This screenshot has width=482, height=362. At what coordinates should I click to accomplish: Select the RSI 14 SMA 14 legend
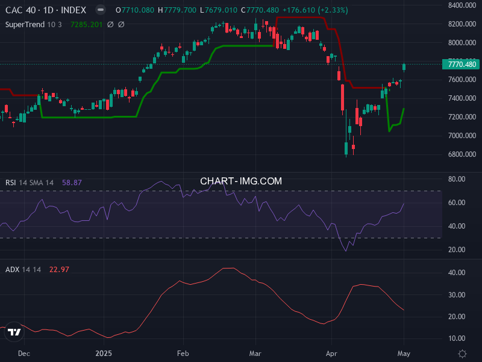coord(30,183)
